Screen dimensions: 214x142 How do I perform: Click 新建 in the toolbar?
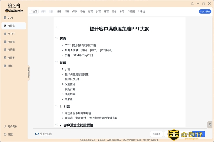[x=59, y=12]
